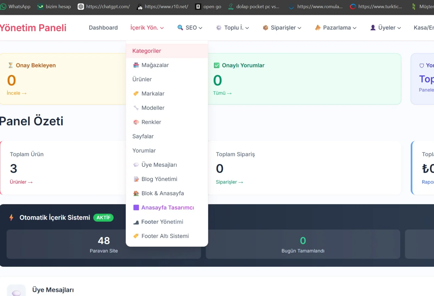Click the romula bookmark icon
The height and width of the screenshot is (296, 434).
click(x=291, y=7)
